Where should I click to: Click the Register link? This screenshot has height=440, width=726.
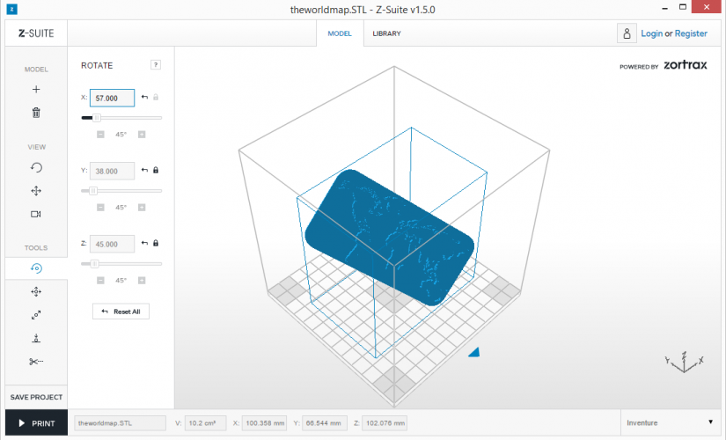(691, 33)
